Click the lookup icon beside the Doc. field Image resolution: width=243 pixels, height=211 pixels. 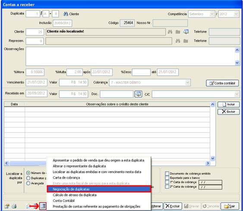point(138,94)
